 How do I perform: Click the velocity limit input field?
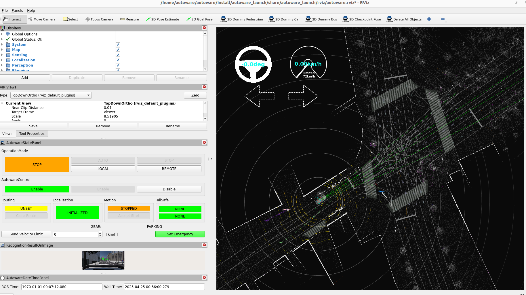[75, 234]
